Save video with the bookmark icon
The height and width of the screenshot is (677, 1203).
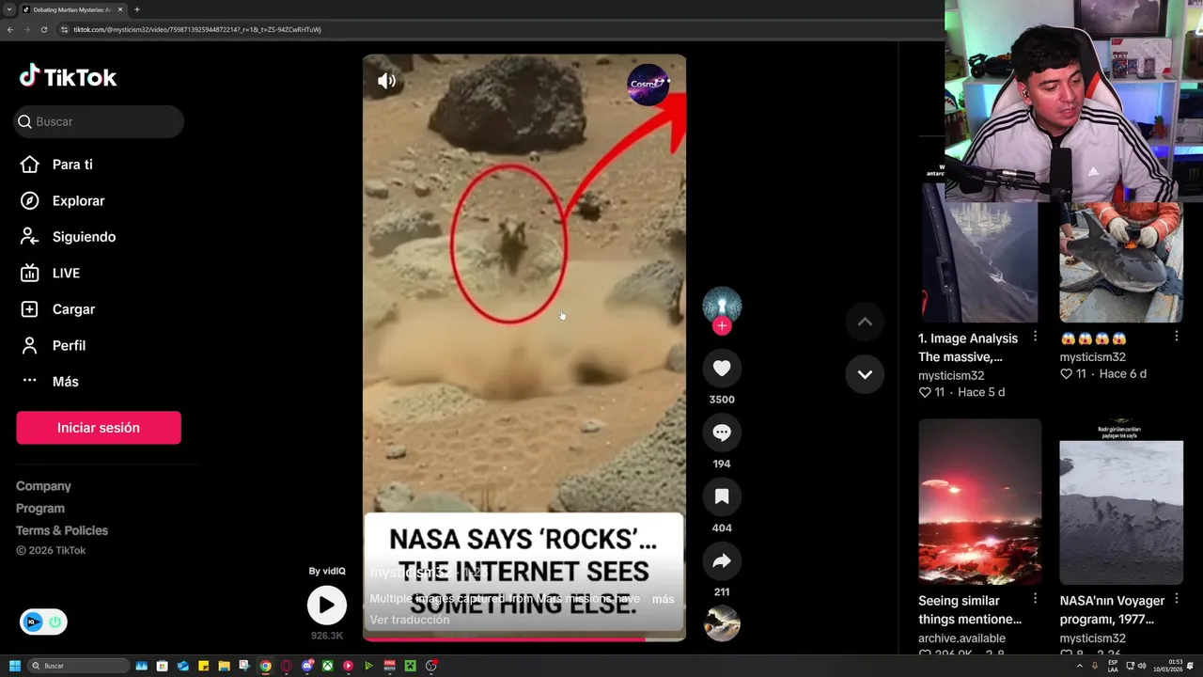point(722,496)
